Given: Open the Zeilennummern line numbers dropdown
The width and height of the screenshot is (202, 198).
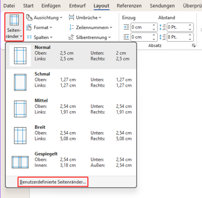Looking at the screenshot, I should (90, 28).
